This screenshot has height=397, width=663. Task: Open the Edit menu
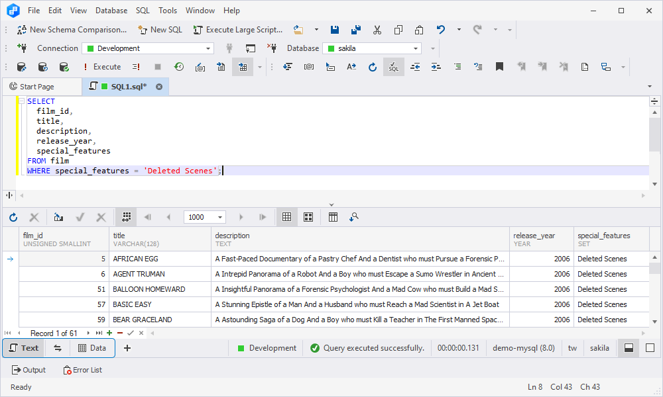click(x=55, y=11)
